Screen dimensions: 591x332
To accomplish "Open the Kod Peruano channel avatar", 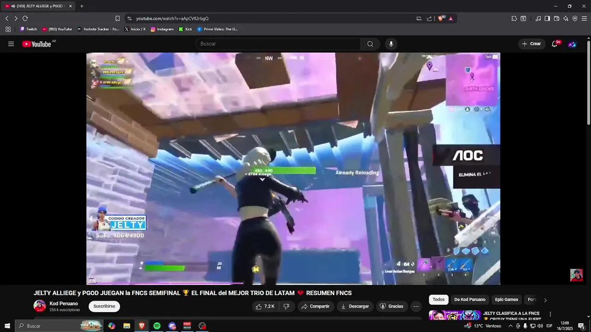I will pos(40,306).
